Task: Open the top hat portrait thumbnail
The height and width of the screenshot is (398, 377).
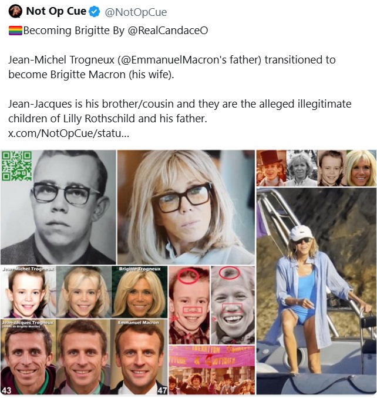Action: coord(271,168)
